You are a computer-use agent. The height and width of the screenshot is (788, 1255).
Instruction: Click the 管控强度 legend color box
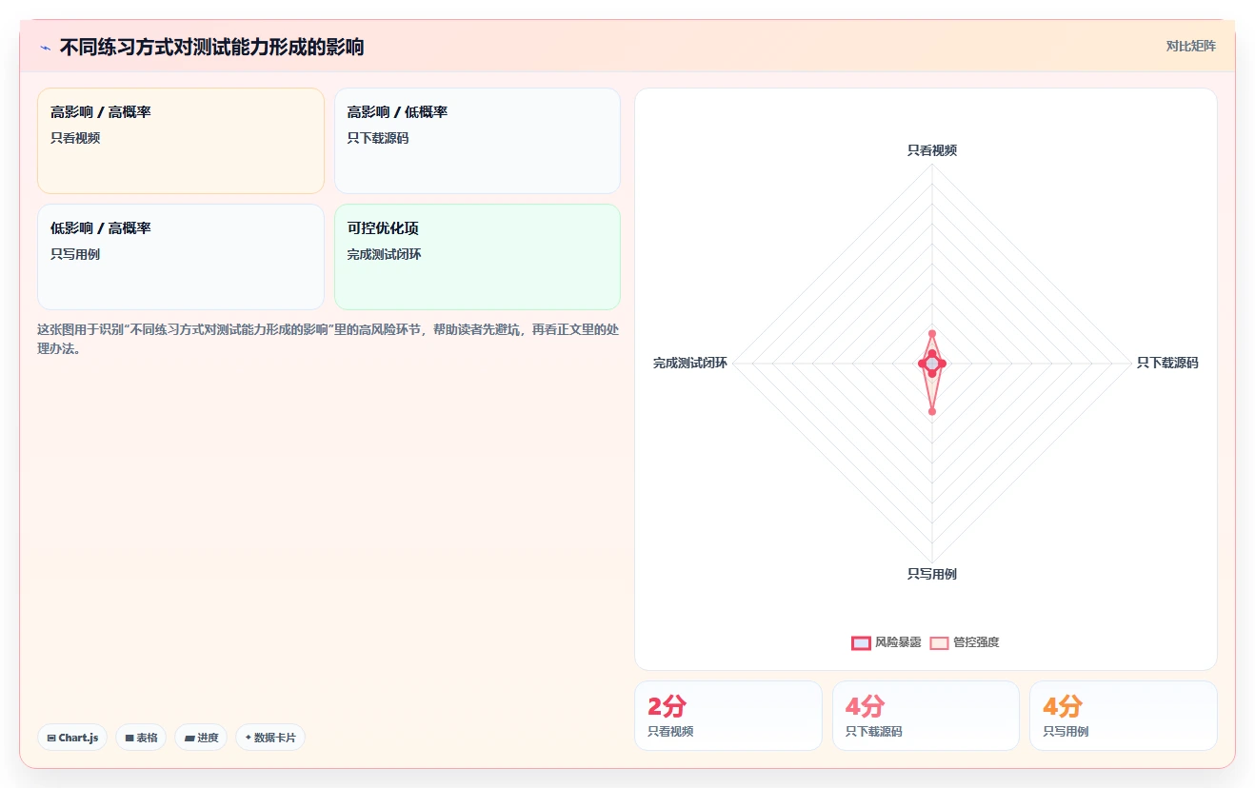point(939,642)
